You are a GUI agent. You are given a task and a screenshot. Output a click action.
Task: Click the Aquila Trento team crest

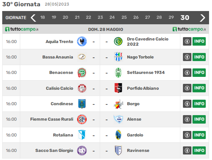coord(82,41)
